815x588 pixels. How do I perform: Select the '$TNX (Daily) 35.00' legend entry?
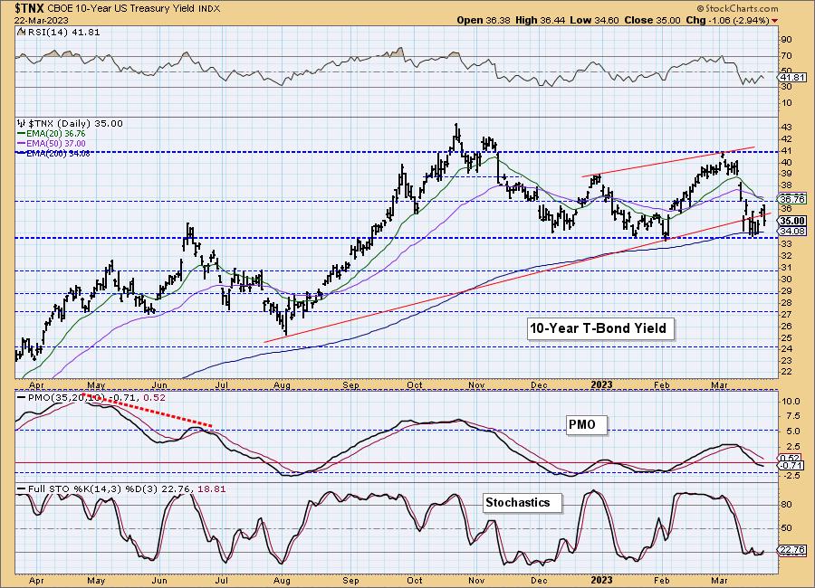75,124
